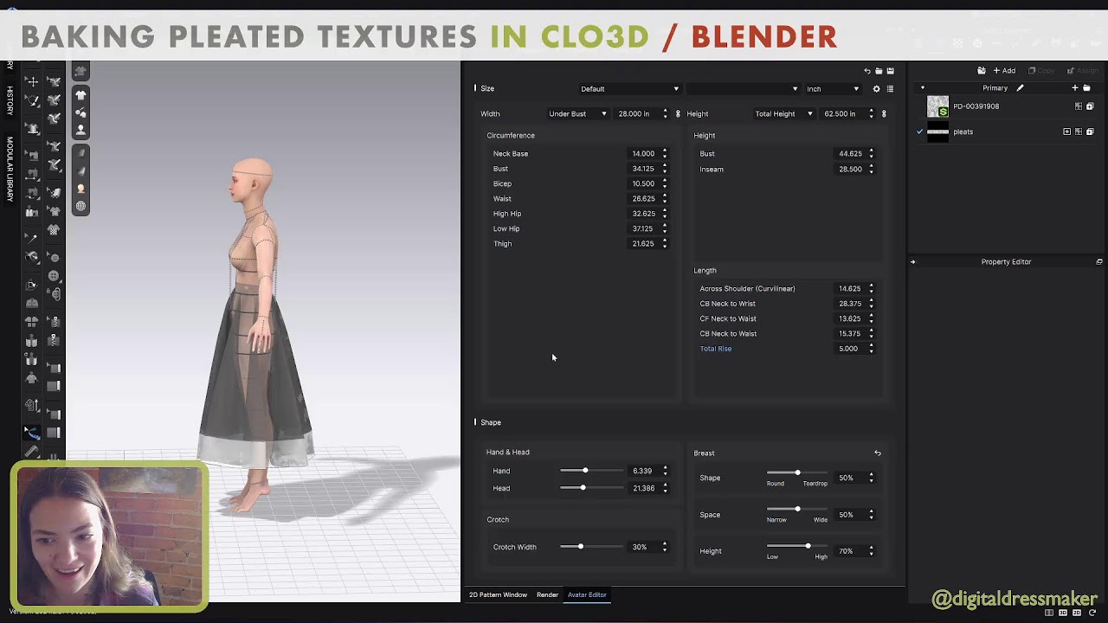This screenshot has height=623, width=1108.
Task: Open the Default size dropdown
Action: click(629, 88)
